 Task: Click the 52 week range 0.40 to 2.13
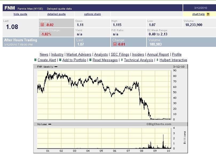(x=158, y=34)
